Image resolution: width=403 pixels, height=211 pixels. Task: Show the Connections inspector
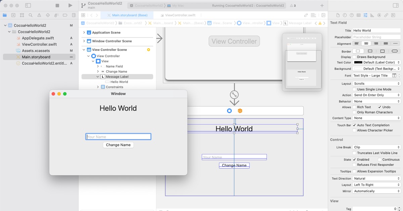click(379, 15)
